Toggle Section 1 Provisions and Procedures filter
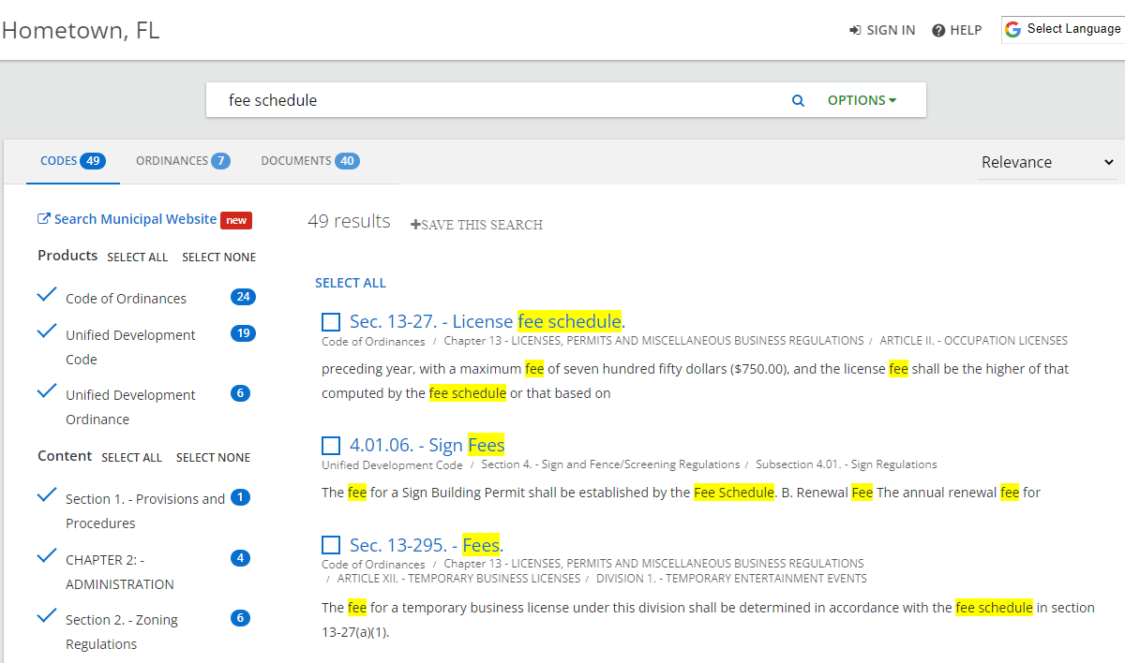Screen dimensions: 1125x663 [x=47, y=496]
